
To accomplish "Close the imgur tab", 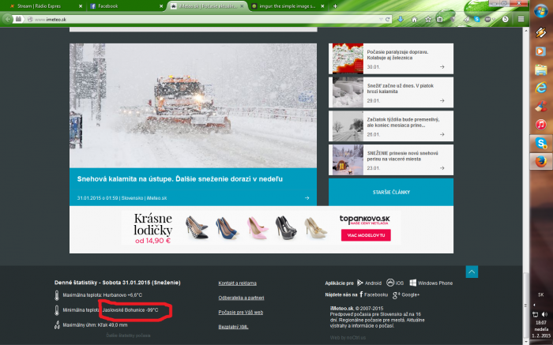I will point(322,6).
